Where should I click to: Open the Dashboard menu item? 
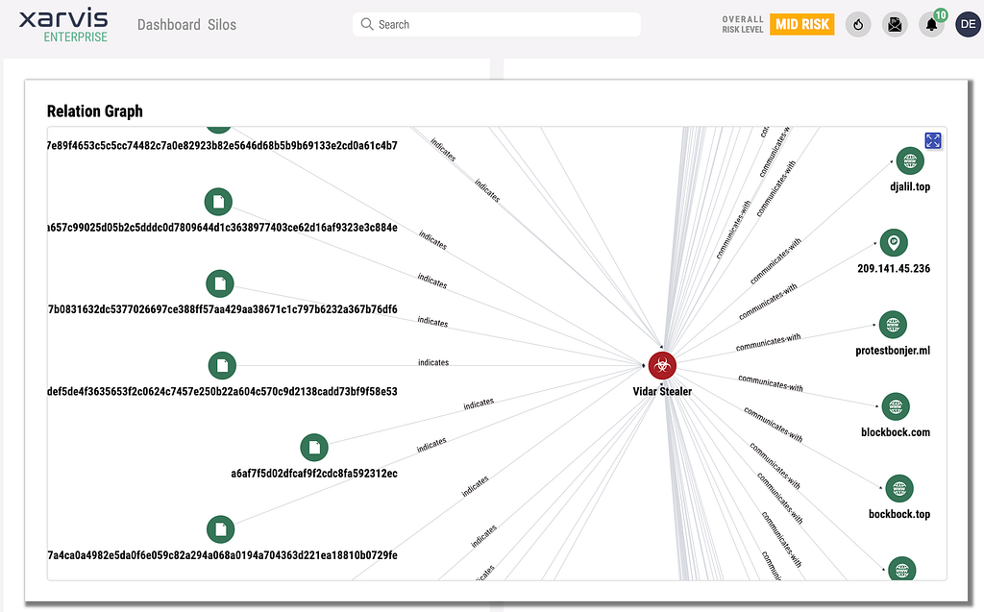tap(169, 24)
